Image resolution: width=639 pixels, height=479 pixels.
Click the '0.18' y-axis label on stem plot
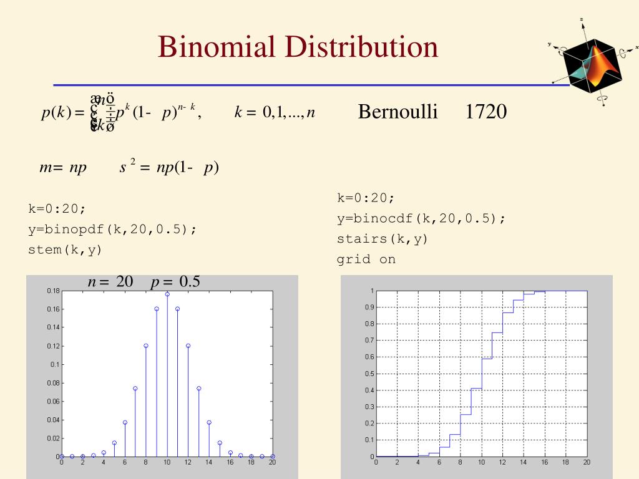click(53, 291)
